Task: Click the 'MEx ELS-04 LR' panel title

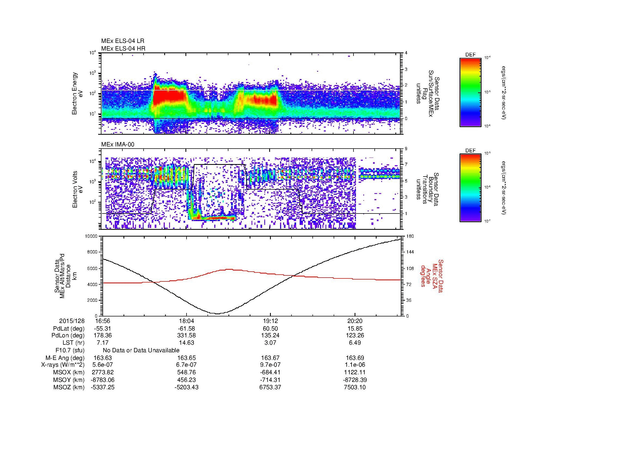Action: [123, 41]
